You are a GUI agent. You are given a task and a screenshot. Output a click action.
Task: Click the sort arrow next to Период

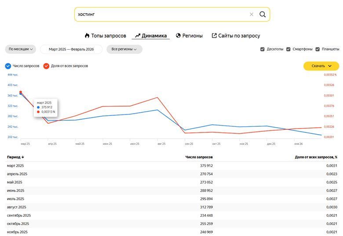pyautogui.click(x=23, y=157)
